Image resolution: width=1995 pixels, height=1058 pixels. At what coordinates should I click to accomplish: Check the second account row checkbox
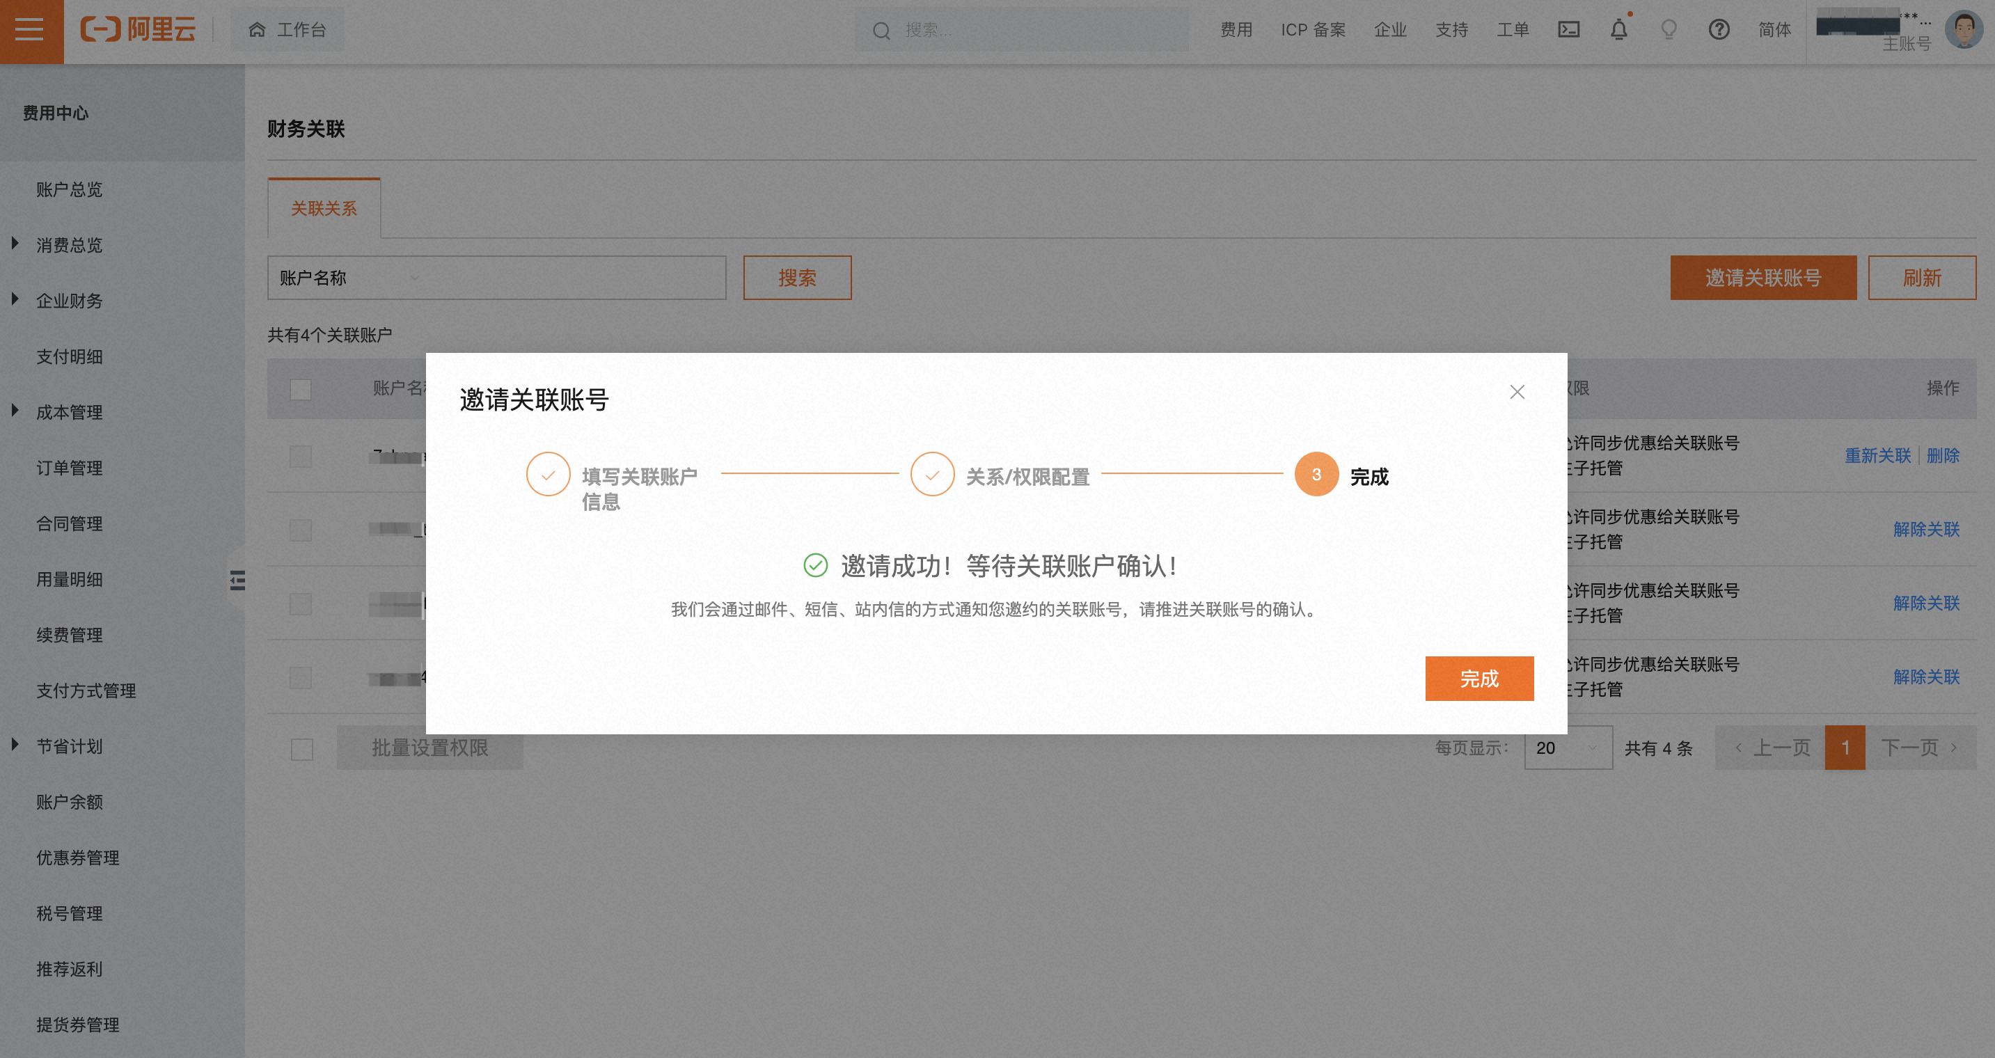(x=301, y=530)
